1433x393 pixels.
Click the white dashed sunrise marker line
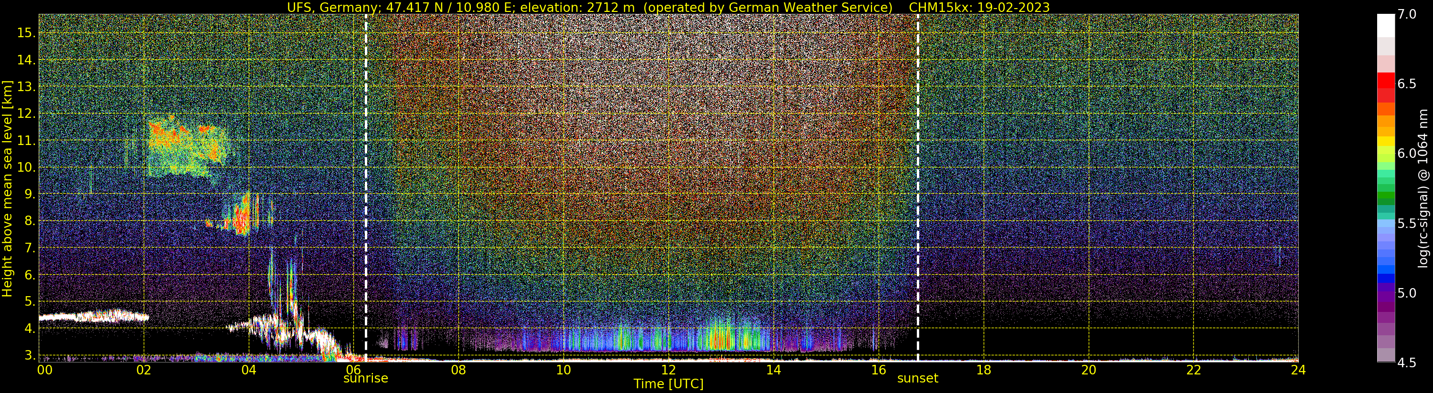pos(365,188)
